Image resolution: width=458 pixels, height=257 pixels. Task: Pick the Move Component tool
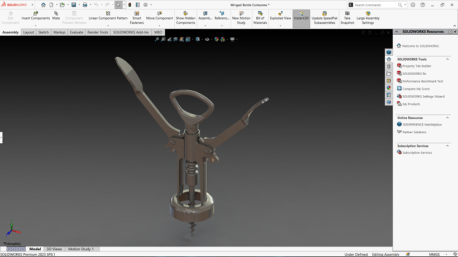[160, 16]
